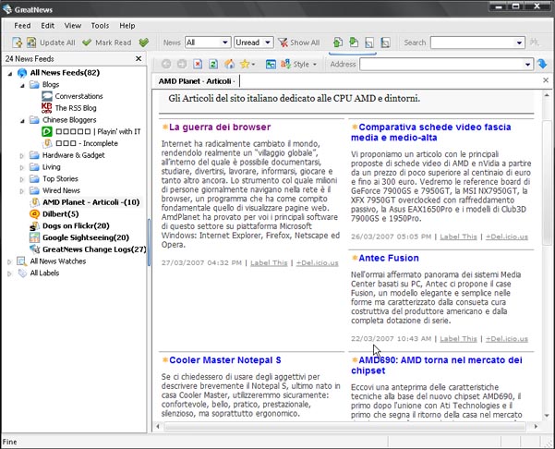Close the News Feeds panel
Screen dimensions: 555x449
(x=139, y=58)
